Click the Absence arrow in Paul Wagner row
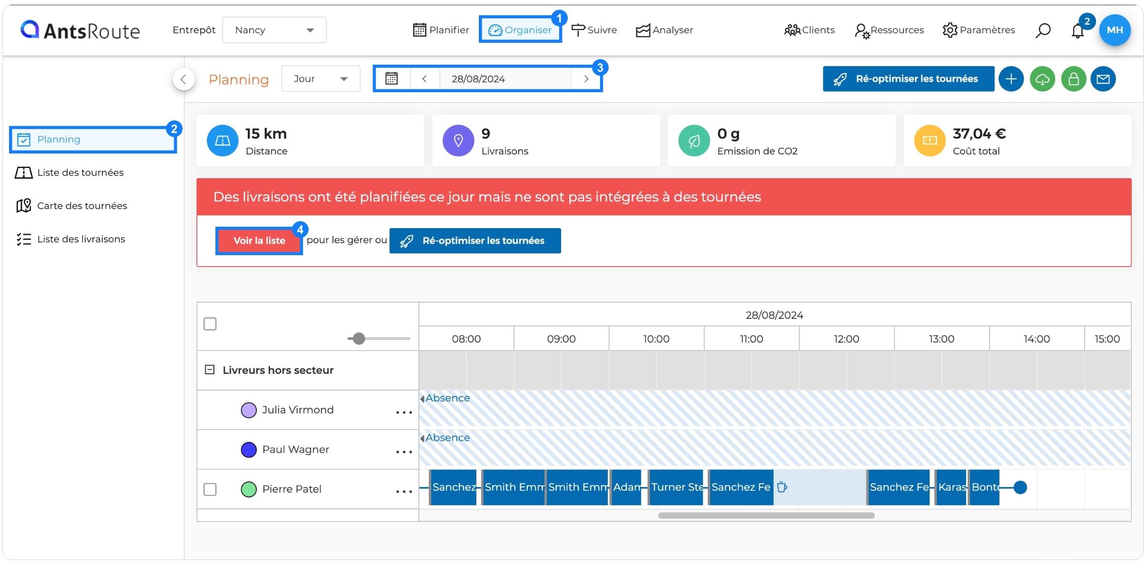Viewport: 1146px width, 565px height. [x=422, y=438]
